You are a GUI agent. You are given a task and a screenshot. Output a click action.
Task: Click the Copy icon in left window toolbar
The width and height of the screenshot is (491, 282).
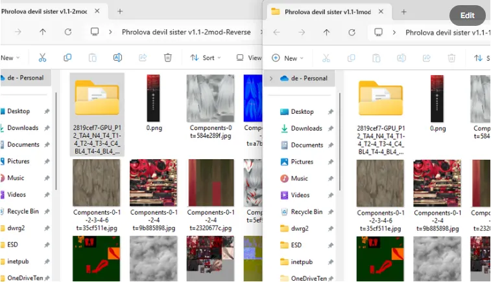pos(67,58)
